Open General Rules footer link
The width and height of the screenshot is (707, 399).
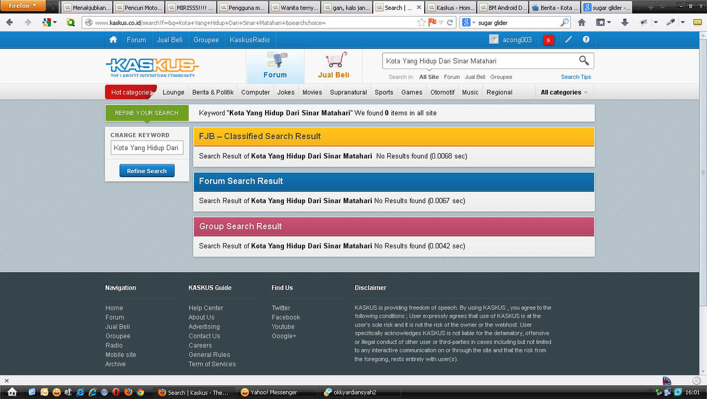click(x=209, y=355)
